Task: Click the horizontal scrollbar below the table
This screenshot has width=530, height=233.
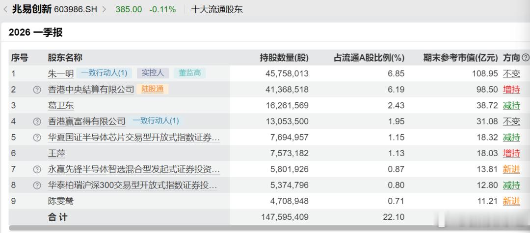Action: (269, 228)
